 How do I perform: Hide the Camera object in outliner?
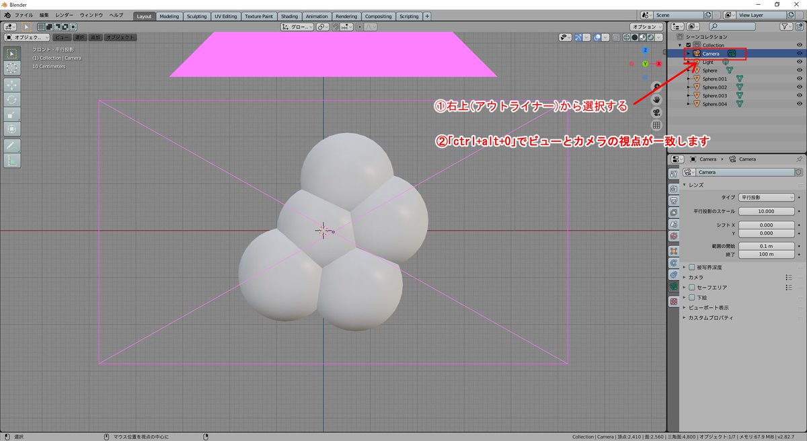(800, 53)
